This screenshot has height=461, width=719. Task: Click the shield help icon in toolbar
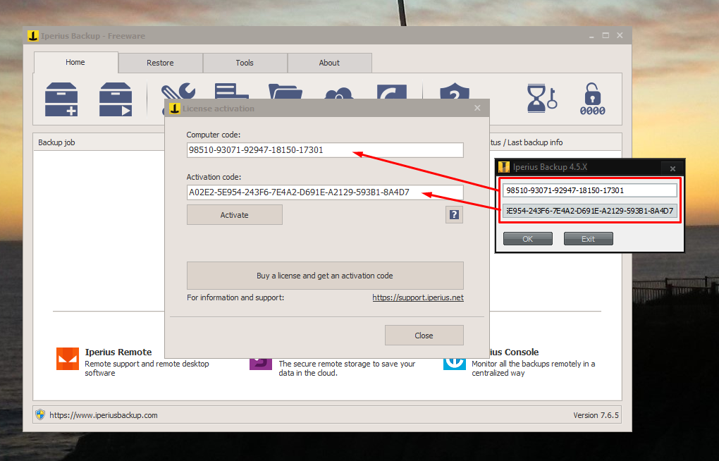[x=455, y=91]
